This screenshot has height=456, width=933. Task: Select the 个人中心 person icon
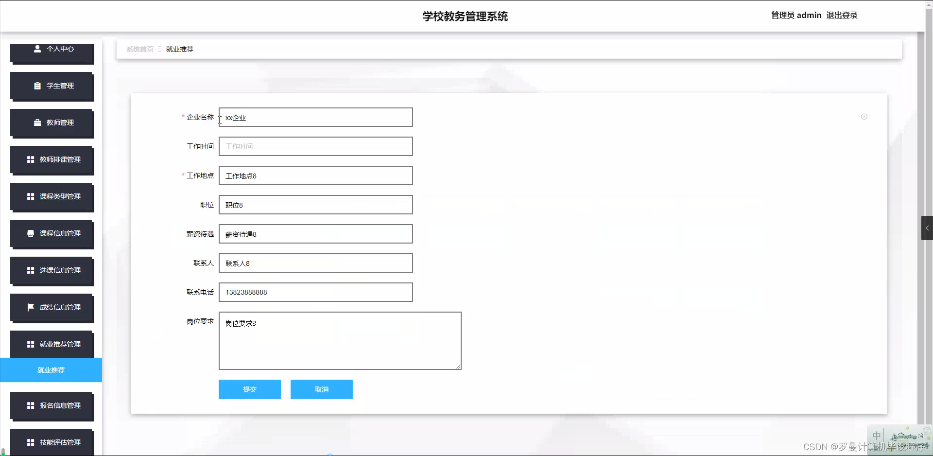(38, 48)
